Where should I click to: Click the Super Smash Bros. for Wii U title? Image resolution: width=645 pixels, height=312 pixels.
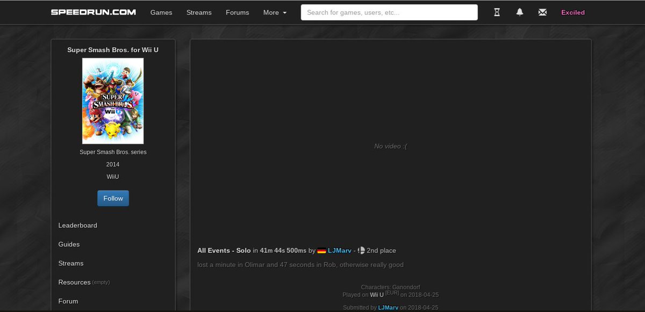click(113, 50)
